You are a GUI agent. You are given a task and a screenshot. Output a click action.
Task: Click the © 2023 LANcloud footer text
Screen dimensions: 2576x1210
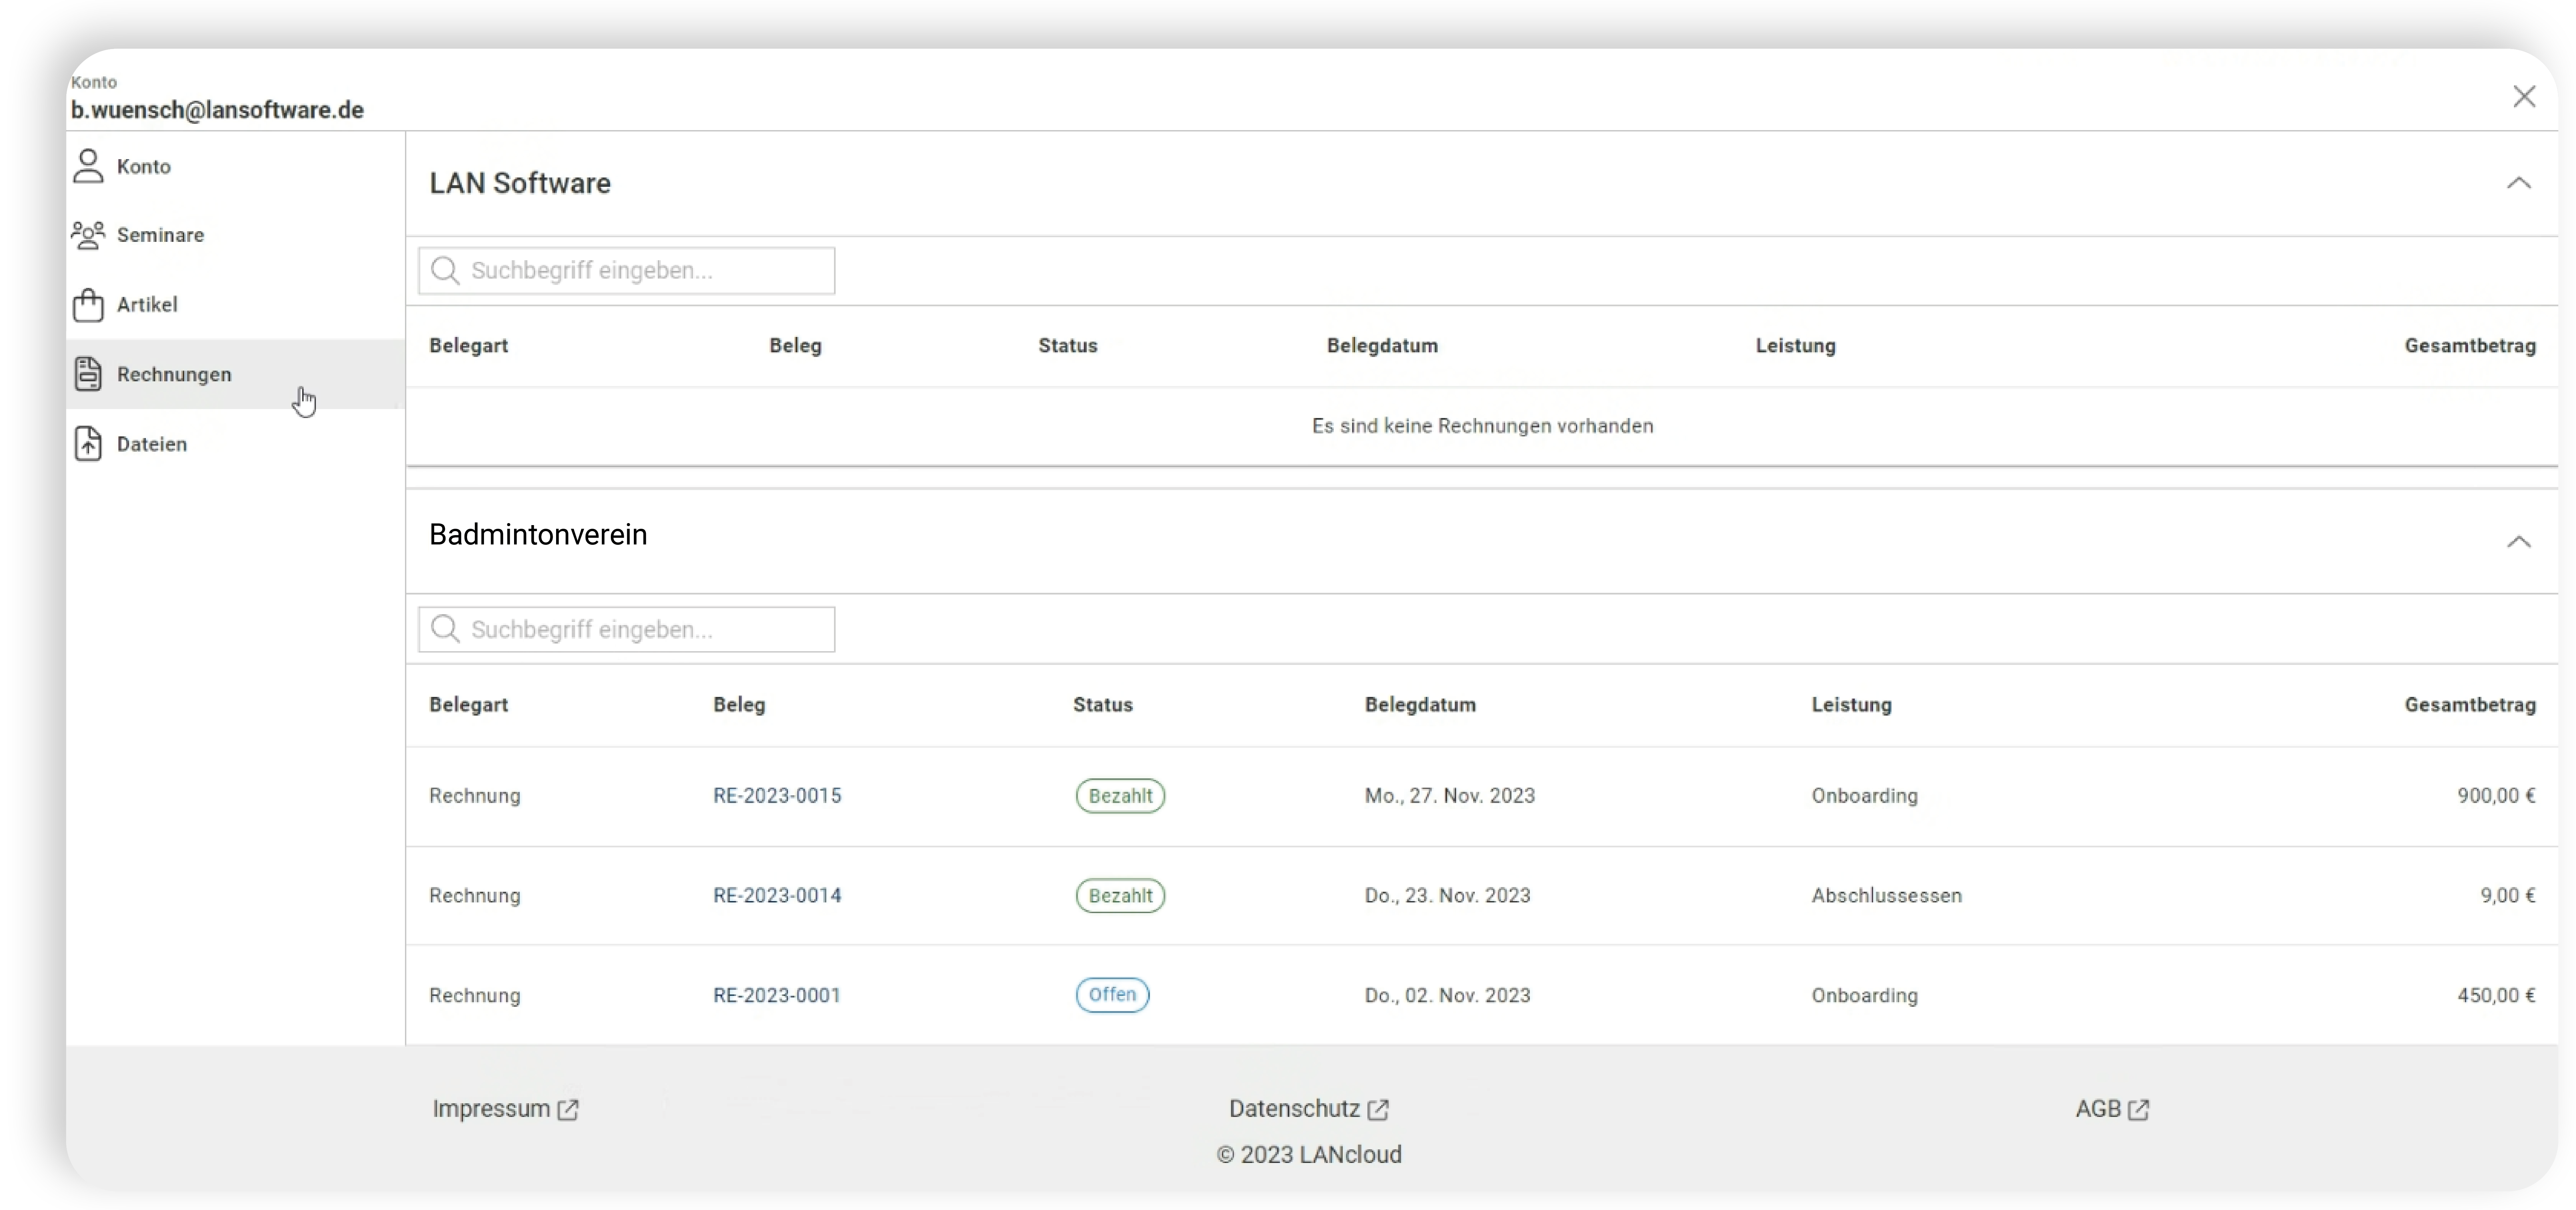[x=1309, y=1155]
